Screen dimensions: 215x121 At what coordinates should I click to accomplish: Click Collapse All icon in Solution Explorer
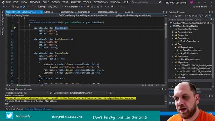(193, 16)
